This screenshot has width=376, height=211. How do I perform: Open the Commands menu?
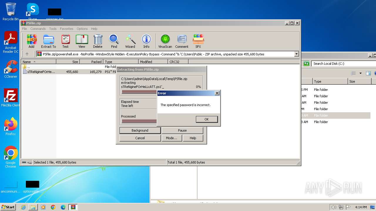tap(38, 29)
